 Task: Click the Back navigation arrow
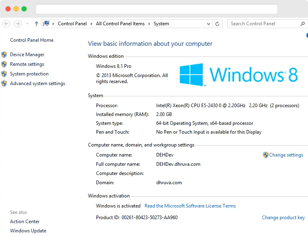(x=6, y=24)
